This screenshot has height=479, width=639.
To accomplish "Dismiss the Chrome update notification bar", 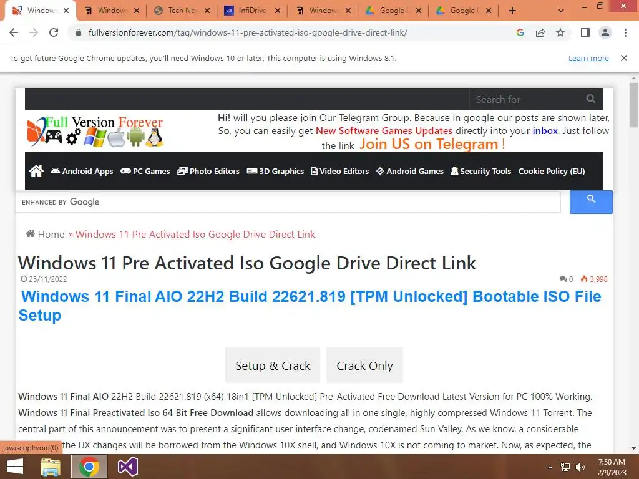I will click(623, 58).
